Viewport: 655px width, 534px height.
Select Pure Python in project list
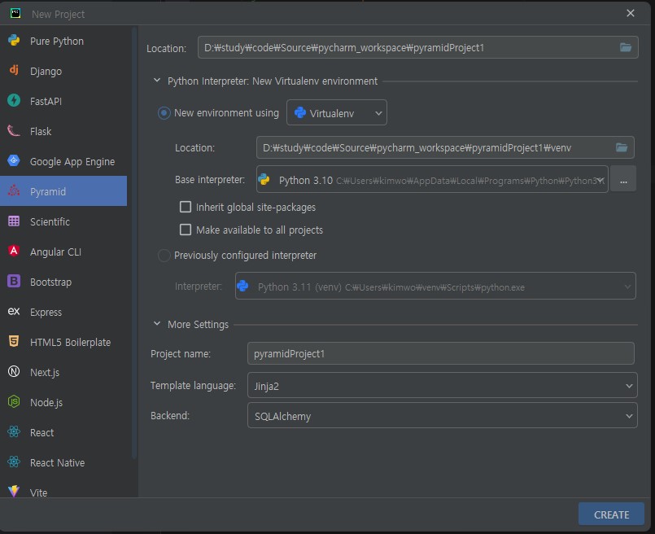click(56, 41)
